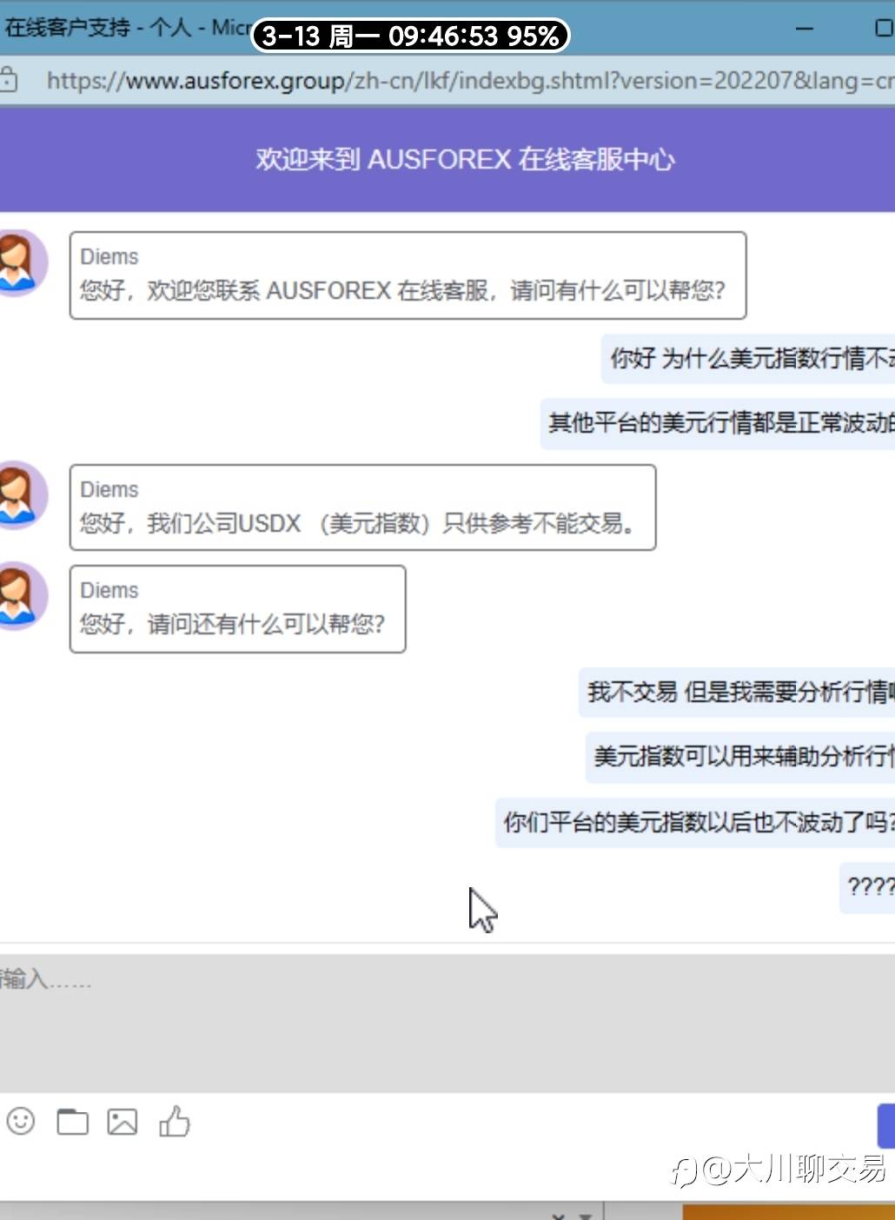The width and height of the screenshot is (895, 1220).
Task: Click sent message "我不交易 但是我需要分析行情"
Action: tap(737, 692)
